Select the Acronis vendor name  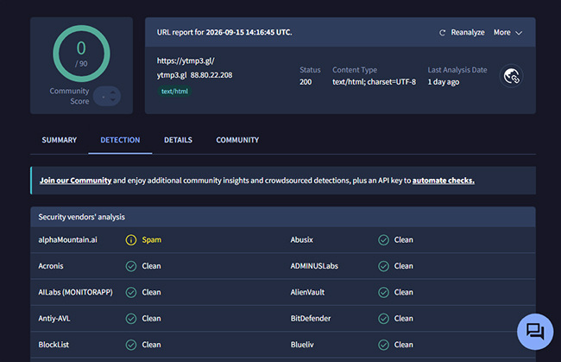coord(51,266)
